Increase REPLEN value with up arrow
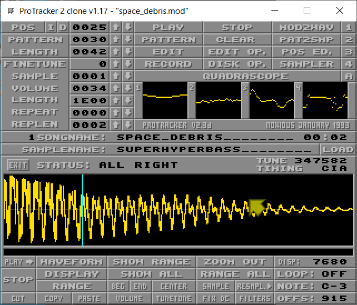Viewport: 357px width, 305px height. tap(116, 124)
